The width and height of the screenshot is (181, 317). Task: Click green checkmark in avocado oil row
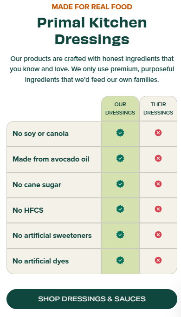click(x=120, y=158)
